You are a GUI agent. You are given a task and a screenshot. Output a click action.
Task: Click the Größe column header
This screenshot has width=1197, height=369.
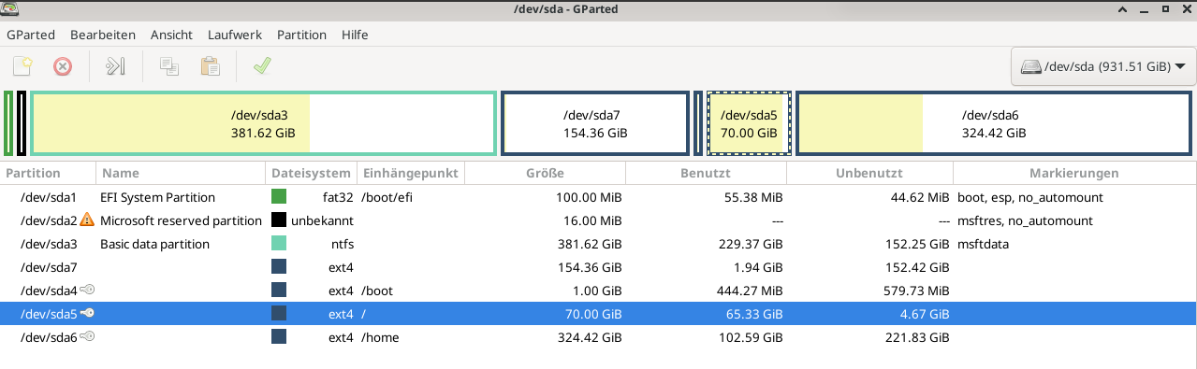(546, 173)
